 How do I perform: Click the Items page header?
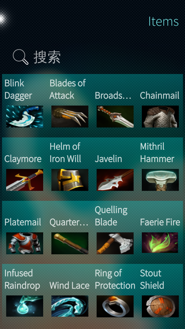[163, 21]
